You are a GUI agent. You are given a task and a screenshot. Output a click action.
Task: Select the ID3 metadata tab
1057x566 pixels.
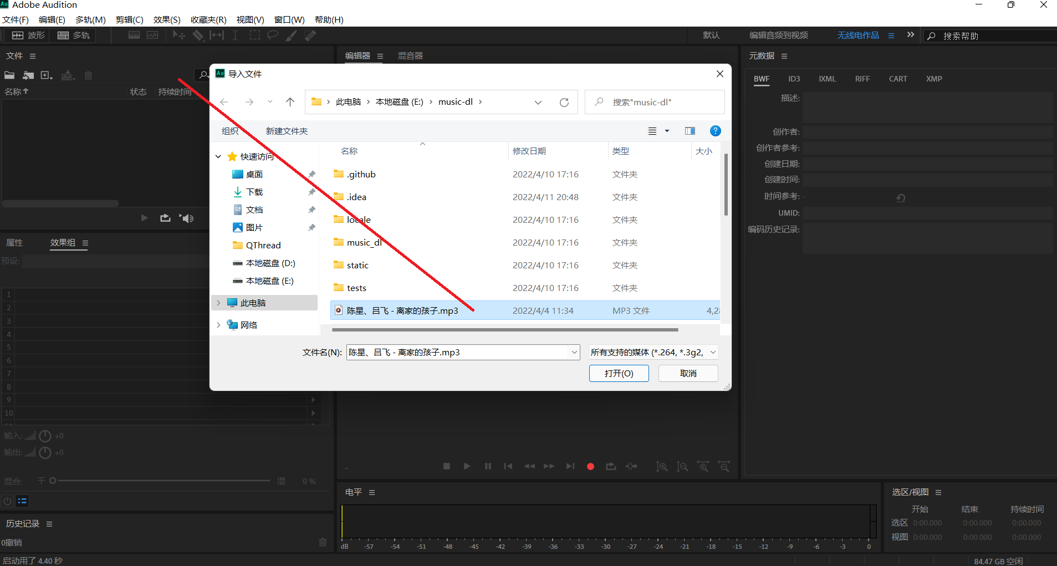[794, 79]
